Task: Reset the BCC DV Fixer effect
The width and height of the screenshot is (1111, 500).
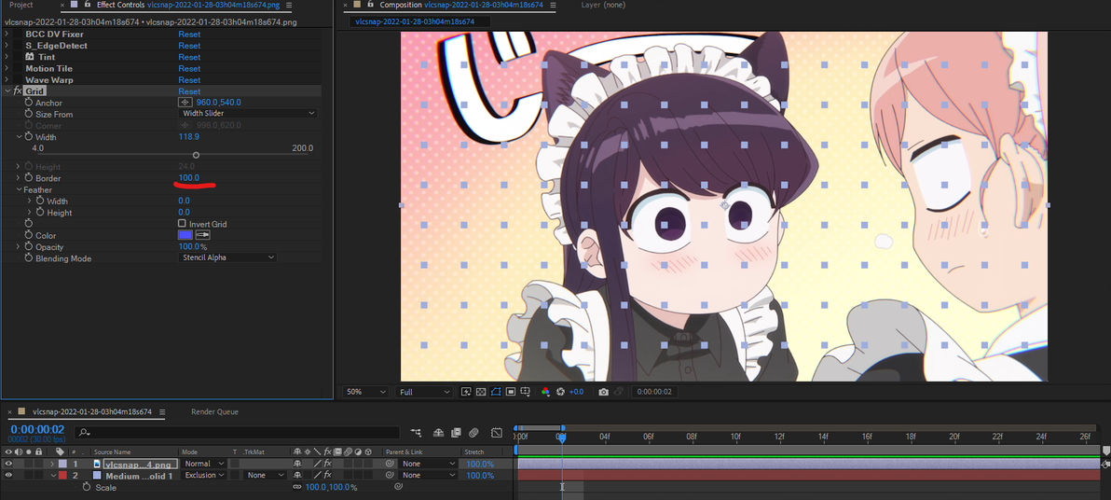Action: click(189, 34)
